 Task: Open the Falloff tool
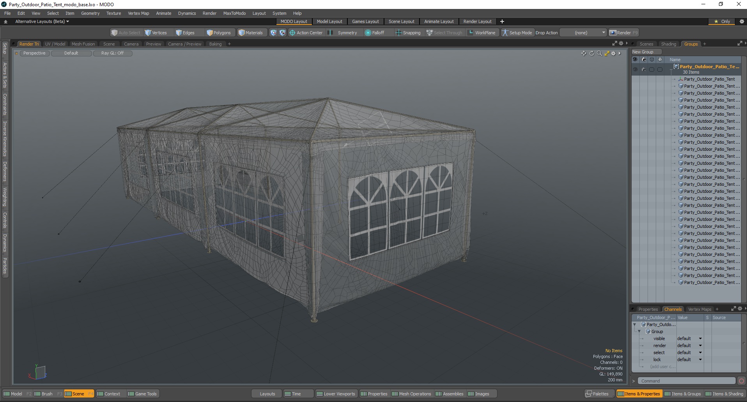click(375, 33)
